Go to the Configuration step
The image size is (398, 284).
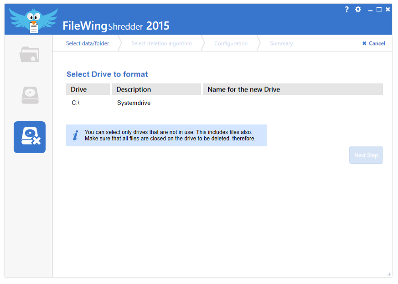pyautogui.click(x=231, y=43)
